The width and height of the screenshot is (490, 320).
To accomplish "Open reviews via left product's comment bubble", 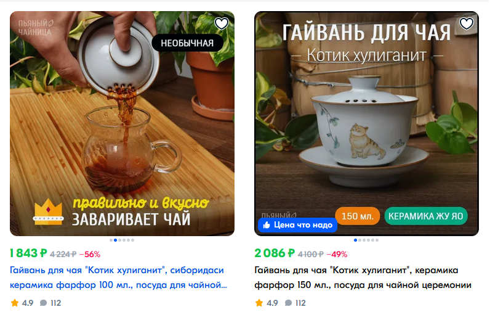I will [x=44, y=303].
